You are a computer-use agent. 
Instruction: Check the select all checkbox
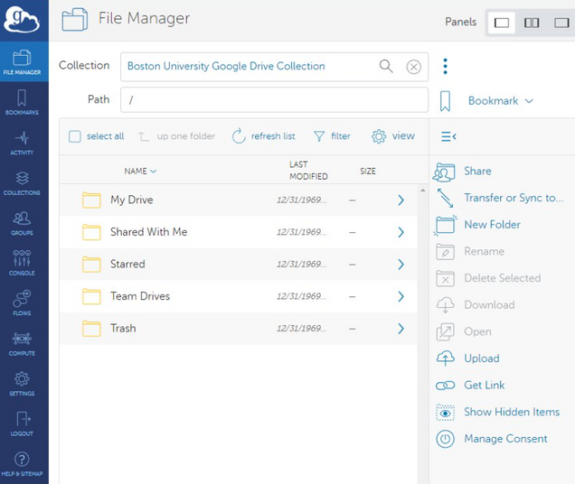75,136
